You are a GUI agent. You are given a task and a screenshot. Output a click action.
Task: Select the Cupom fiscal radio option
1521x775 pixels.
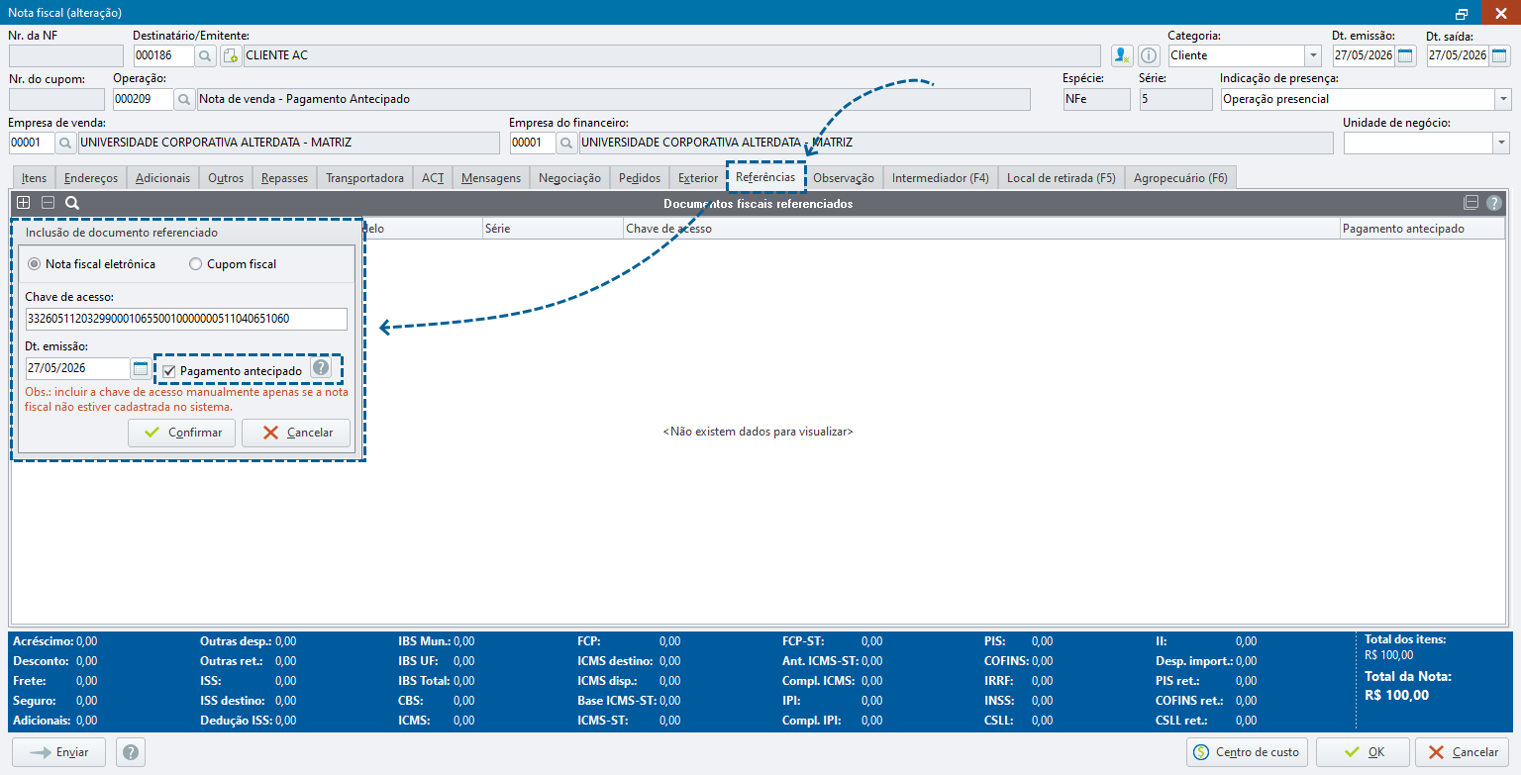(195, 264)
